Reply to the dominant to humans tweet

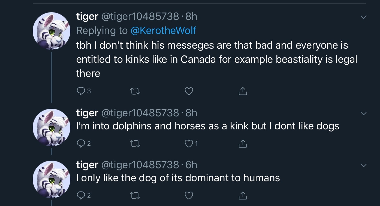(81, 195)
